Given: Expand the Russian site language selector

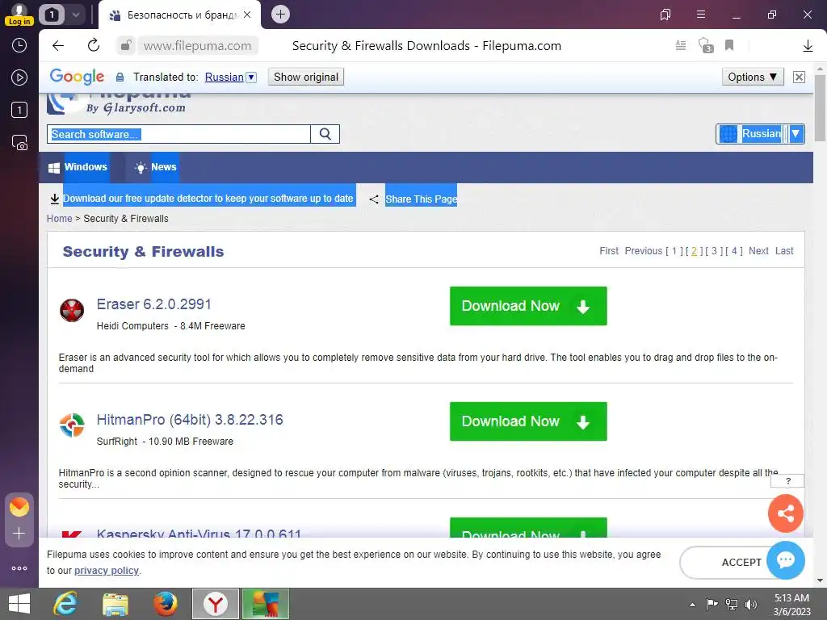Looking at the screenshot, I should [x=760, y=134].
